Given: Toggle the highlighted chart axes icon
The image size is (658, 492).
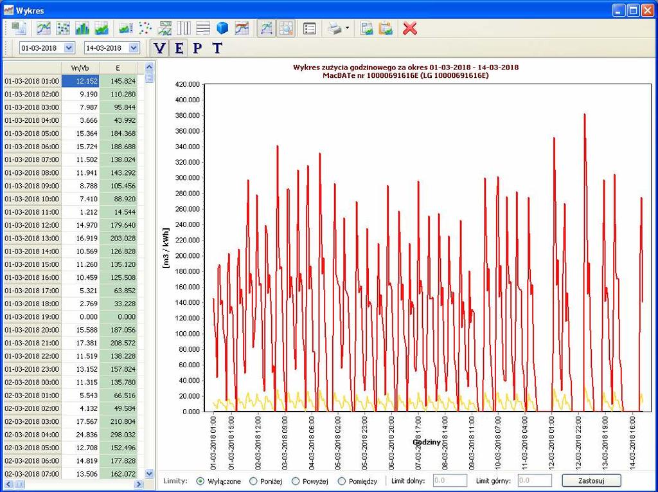Looking at the screenshot, I should pos(266,28).
